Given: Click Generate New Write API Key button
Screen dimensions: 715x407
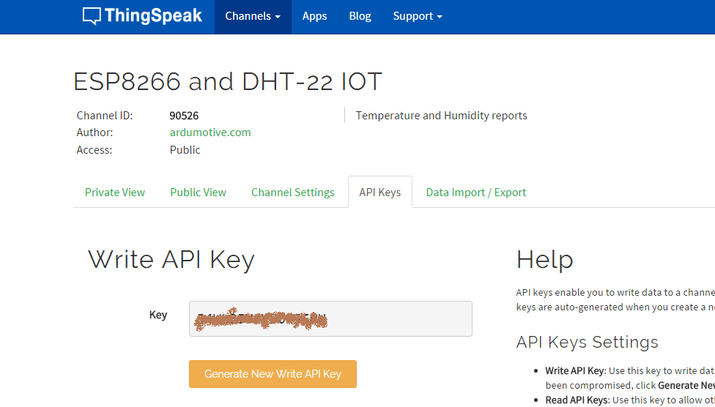Looking at the screenshot, I should [273, 374].
